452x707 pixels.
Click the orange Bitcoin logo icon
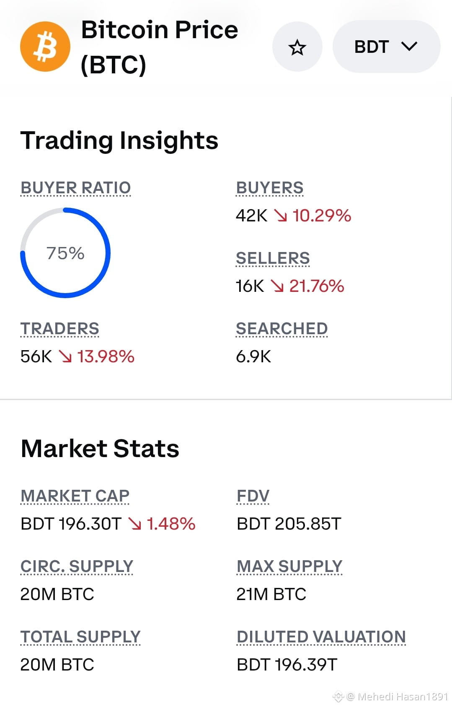coord(45,47)
